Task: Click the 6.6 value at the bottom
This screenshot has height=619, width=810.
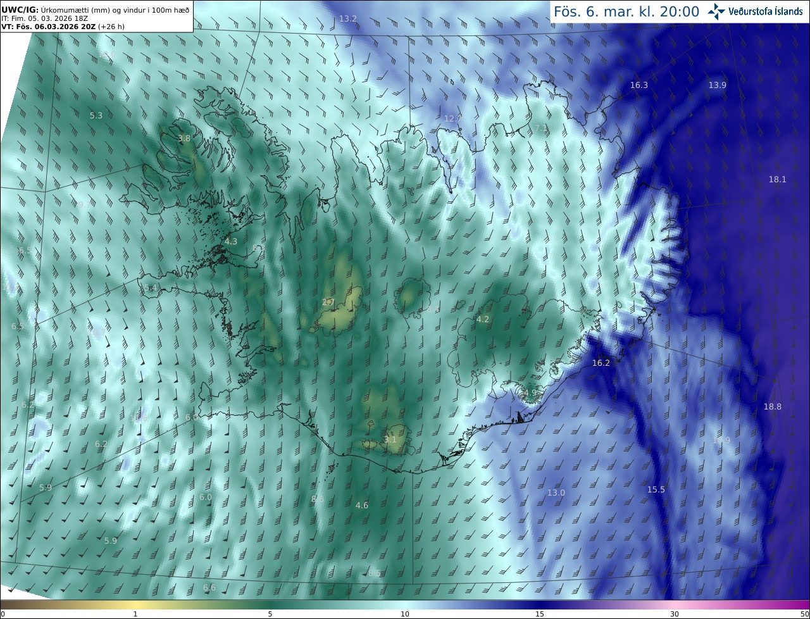Action: pos(209,587)
